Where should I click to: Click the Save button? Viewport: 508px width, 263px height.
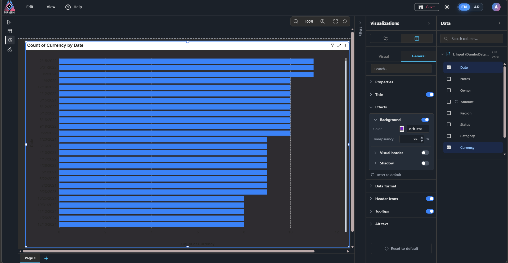click(426, 7)
